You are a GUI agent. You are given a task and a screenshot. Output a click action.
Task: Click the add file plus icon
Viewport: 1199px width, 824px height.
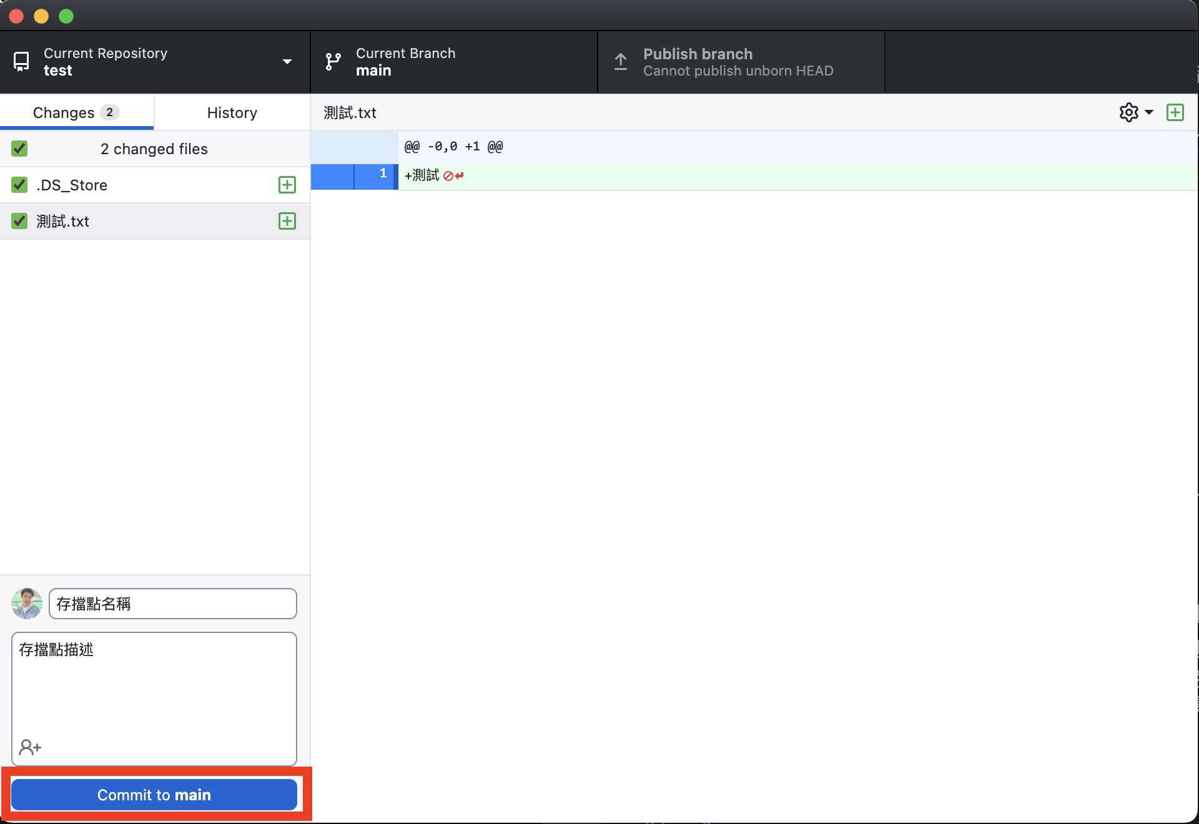(1177, 112)
